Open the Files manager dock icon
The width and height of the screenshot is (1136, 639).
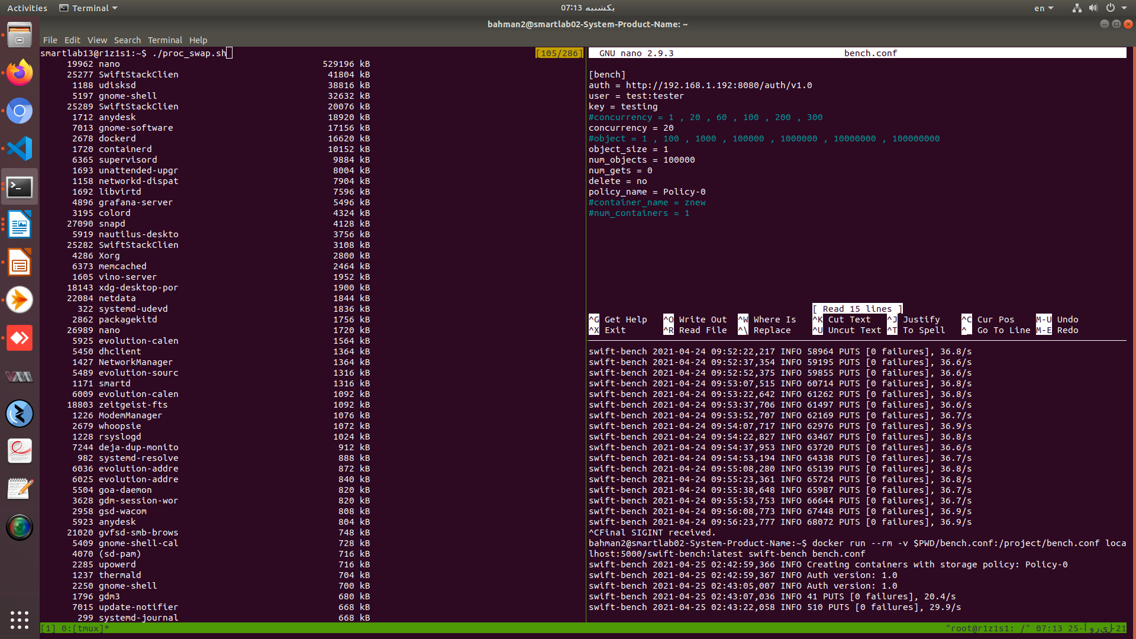tap(20, 35)
